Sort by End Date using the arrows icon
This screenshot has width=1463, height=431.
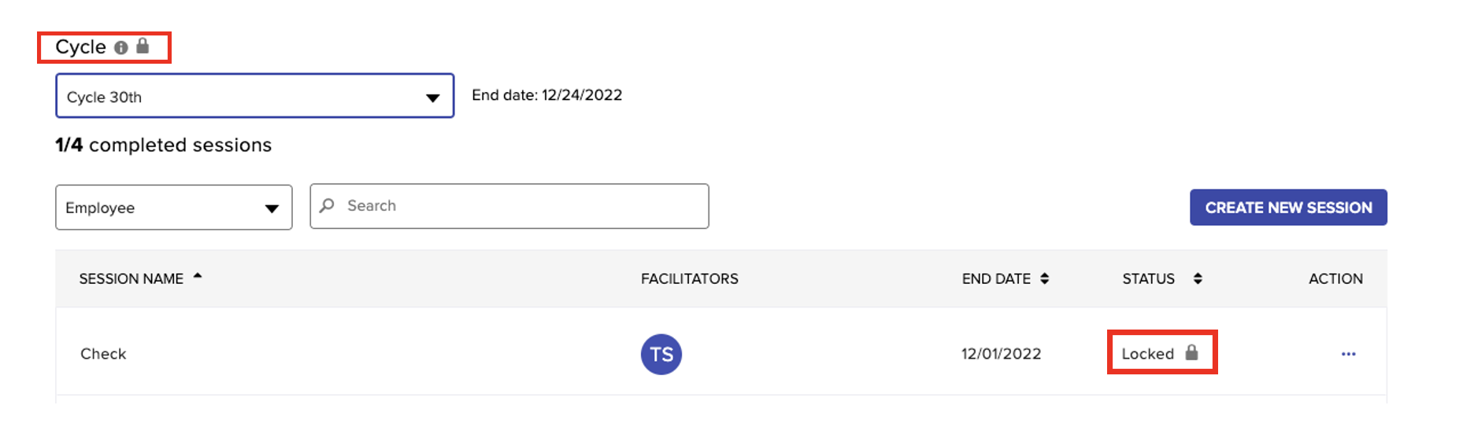(x=1044, y=278)
